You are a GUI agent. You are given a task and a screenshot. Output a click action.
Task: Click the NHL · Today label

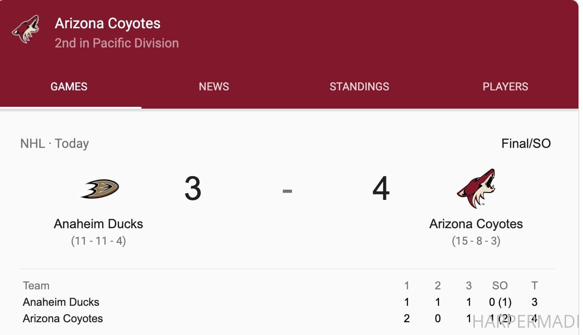(x=55, y=143)
